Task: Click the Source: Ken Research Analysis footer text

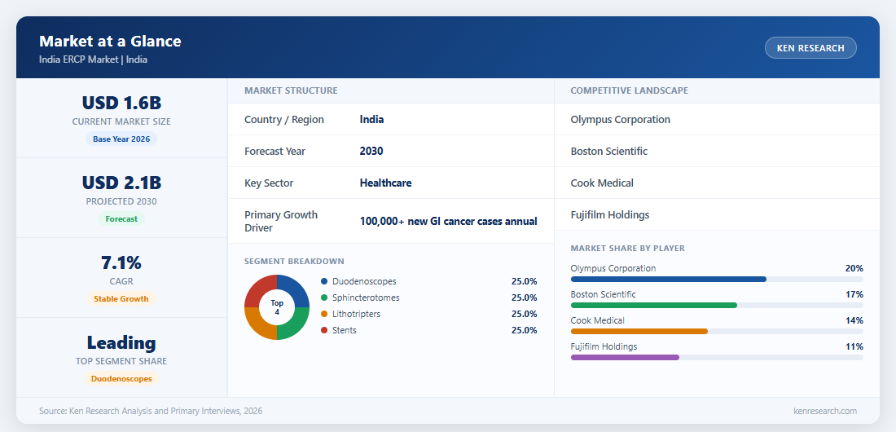Action: [151, 411]
